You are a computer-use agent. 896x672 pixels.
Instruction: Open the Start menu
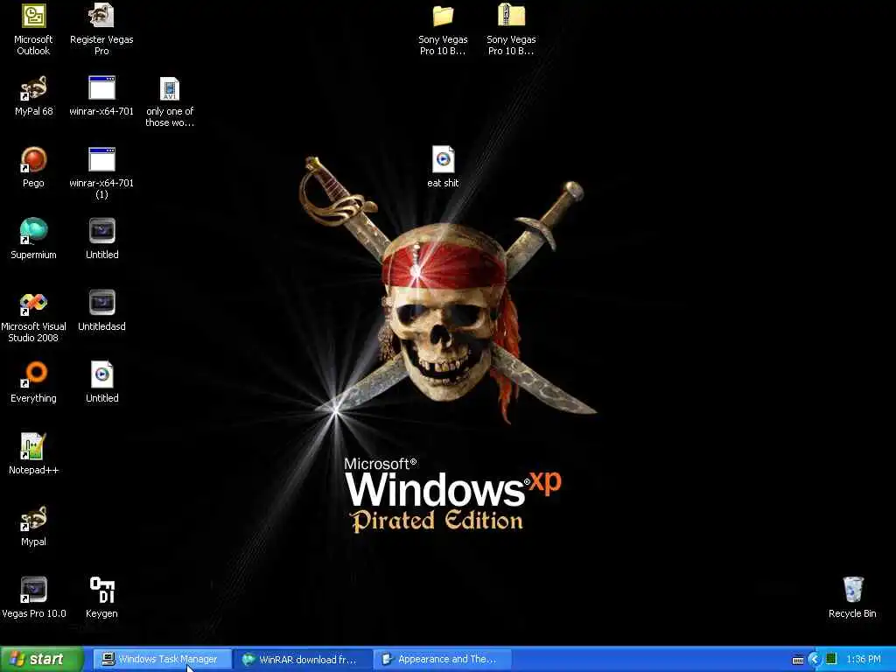pos(42,659)
